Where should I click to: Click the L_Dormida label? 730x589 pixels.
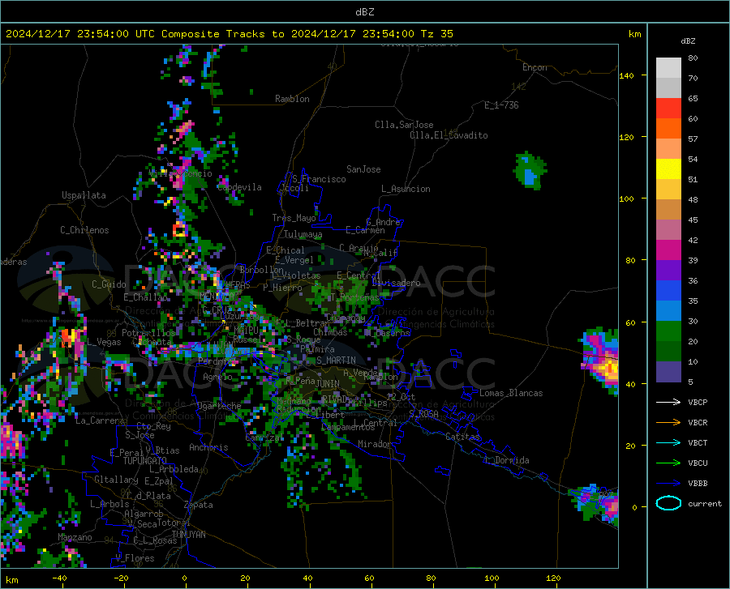tap(506, 460)
